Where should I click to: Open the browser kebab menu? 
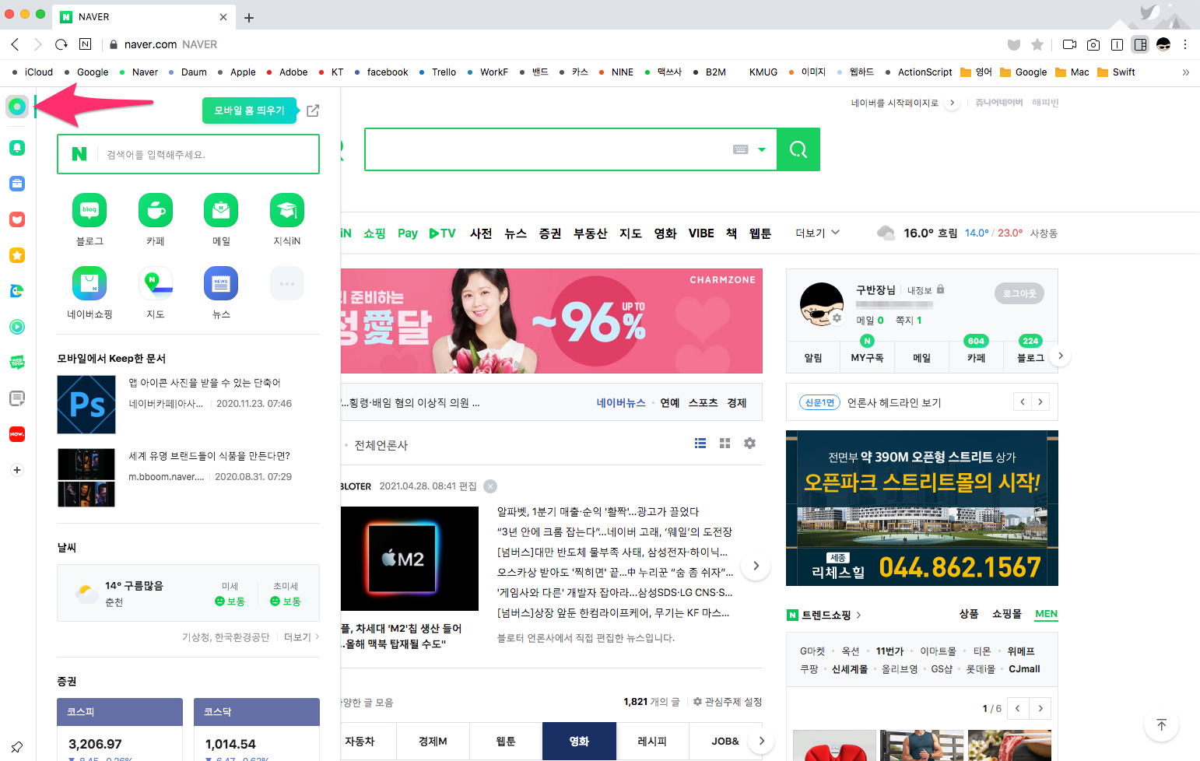1185,44
